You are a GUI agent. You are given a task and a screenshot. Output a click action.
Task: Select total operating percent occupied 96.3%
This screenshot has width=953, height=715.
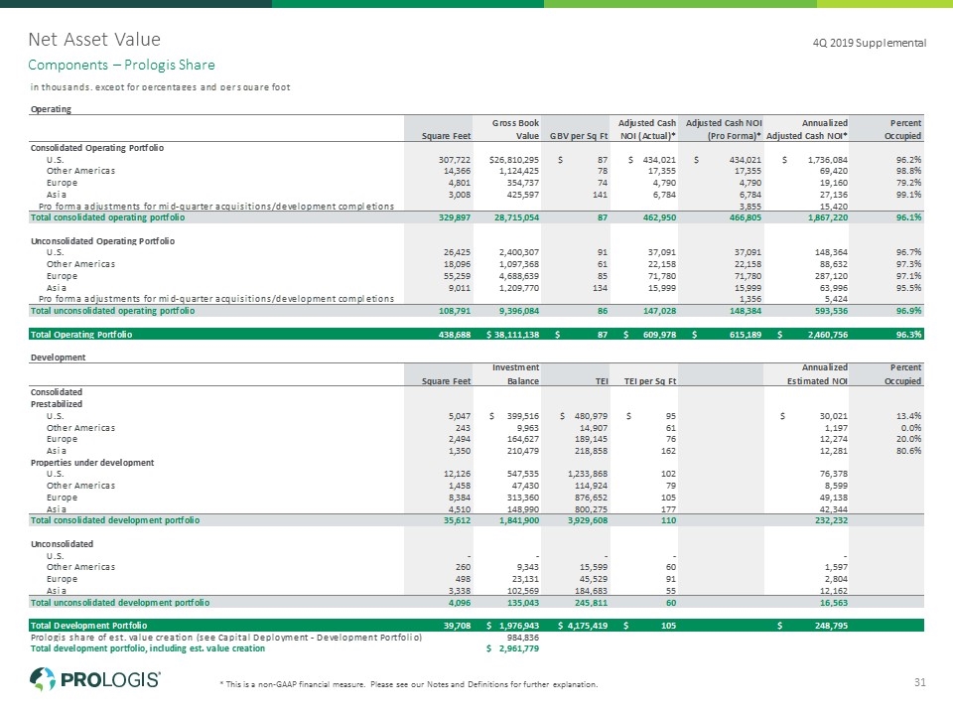pyautogui.click(x=908, y=335)
